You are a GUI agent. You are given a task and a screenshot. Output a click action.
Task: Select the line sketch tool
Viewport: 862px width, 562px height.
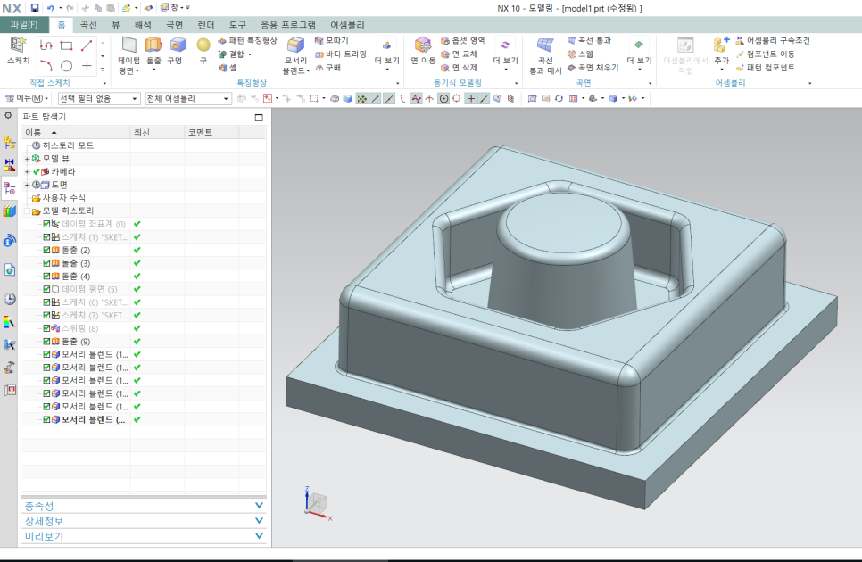point(87,45)
